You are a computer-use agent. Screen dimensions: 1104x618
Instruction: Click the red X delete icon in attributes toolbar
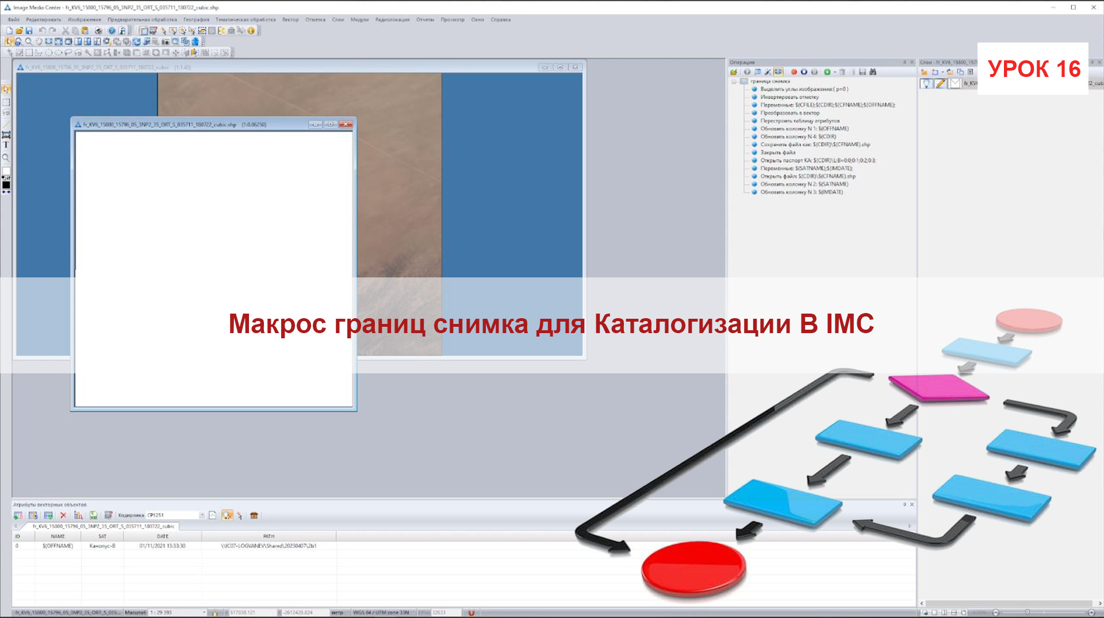click(x=63, y=515)
